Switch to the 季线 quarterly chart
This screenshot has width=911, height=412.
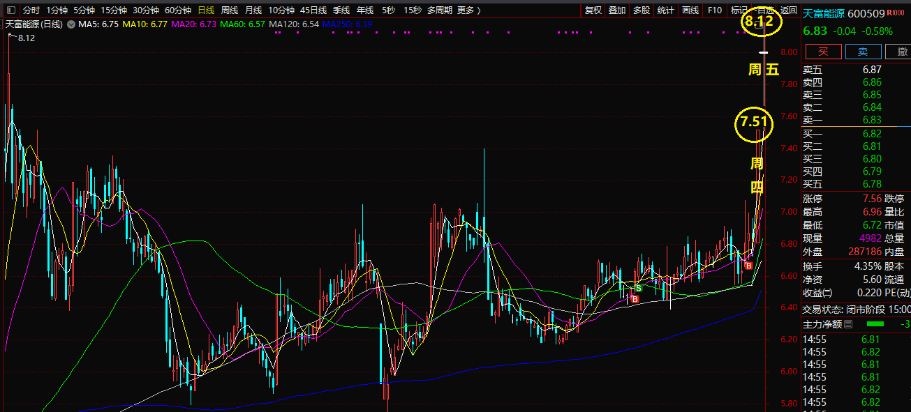pos(341,10)
